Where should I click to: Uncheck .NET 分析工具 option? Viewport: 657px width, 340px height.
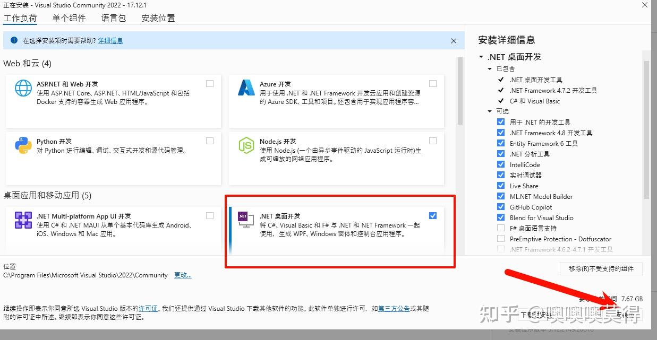pyautogui.click(x=501, y=154)
